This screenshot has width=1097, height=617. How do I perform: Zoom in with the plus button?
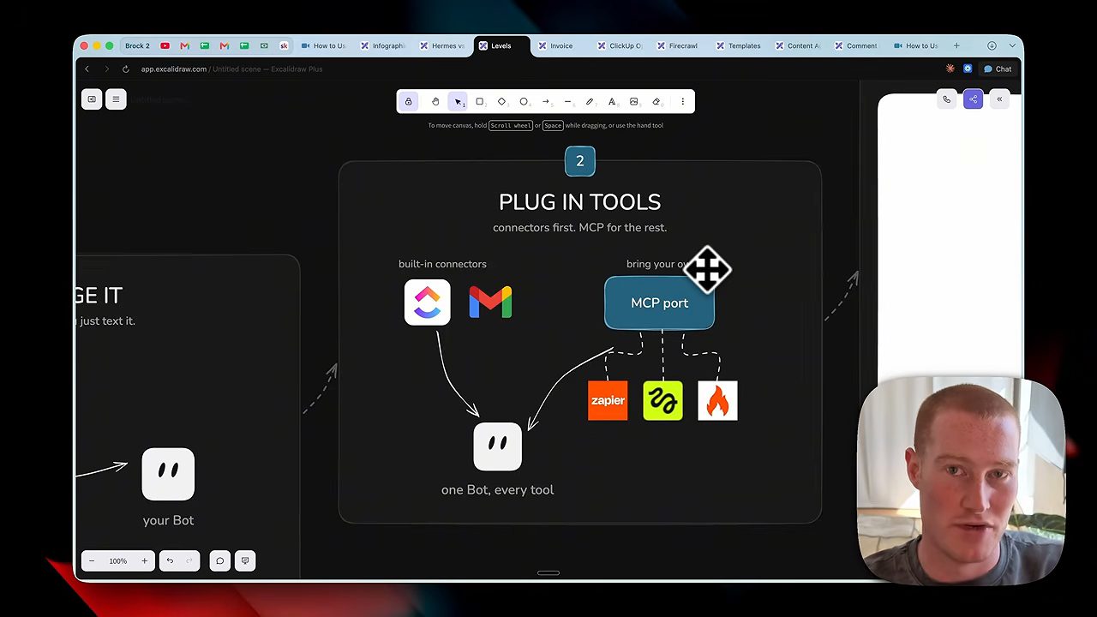(x=144, y=560)
